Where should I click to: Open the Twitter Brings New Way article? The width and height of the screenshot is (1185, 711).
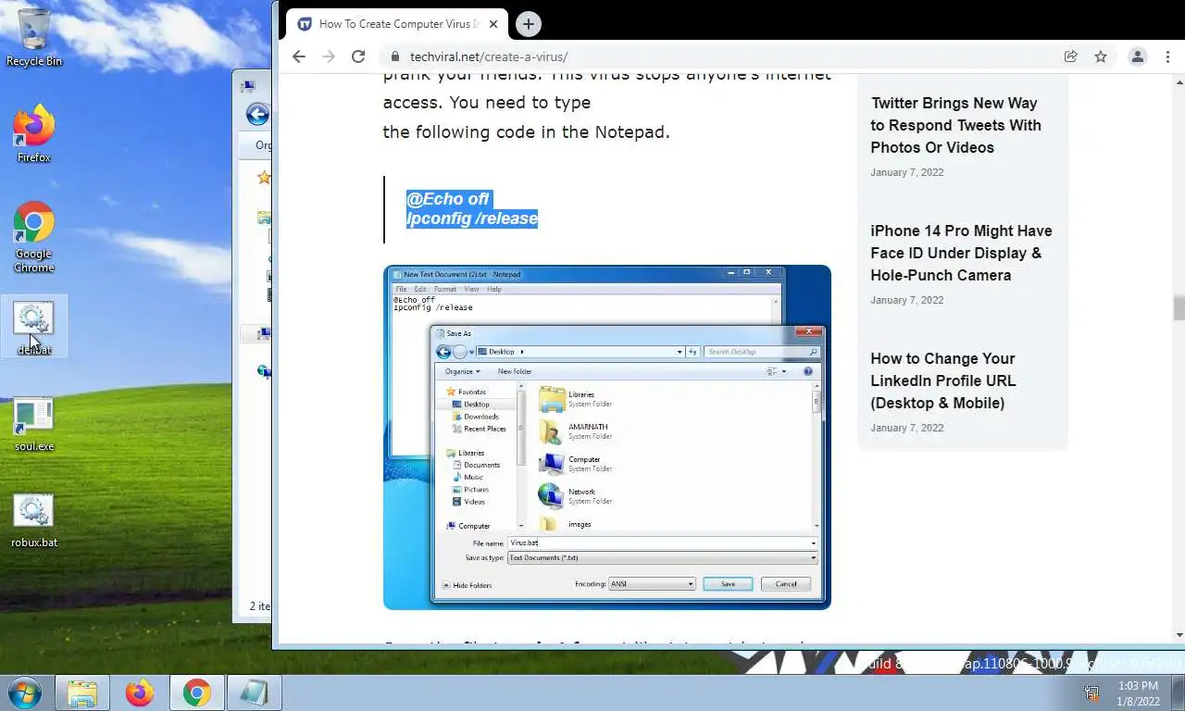pos(955,125)
